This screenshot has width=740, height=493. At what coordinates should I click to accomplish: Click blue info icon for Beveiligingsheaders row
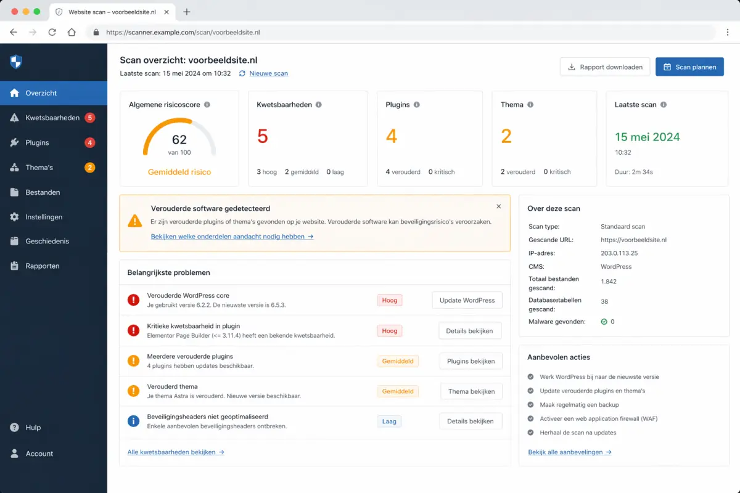pos(133,421)
